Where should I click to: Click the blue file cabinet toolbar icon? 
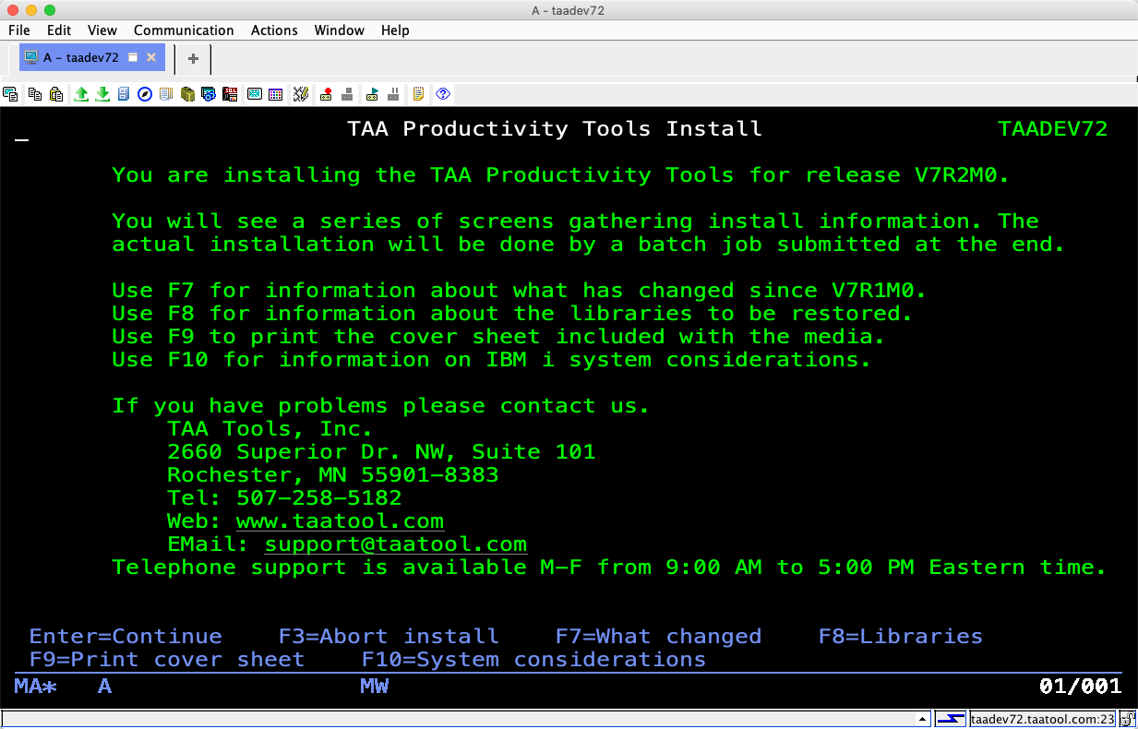coord(124,94)
